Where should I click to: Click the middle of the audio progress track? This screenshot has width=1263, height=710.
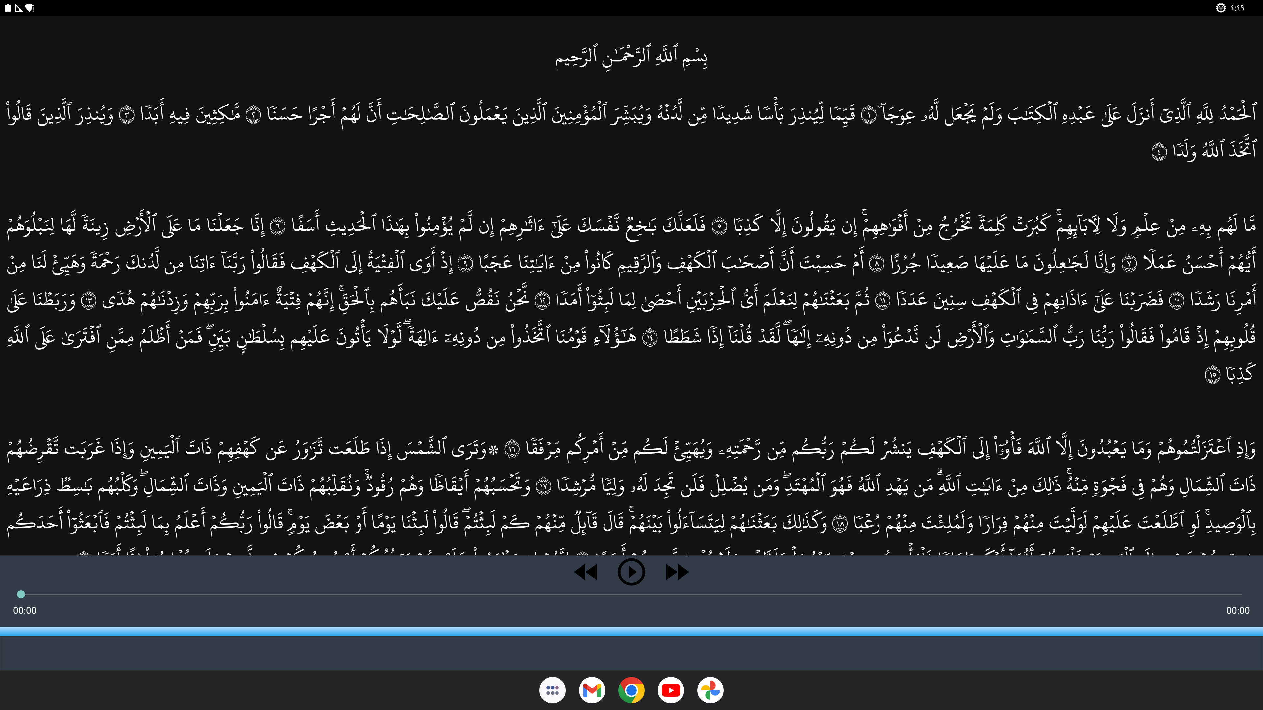tap(631, 594)
